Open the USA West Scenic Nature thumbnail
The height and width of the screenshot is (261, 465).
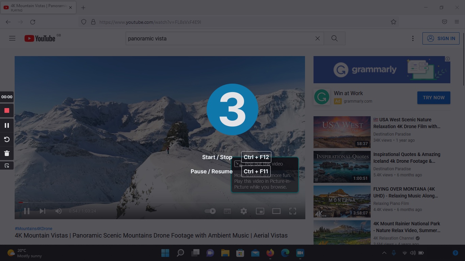click(x=342, y=132)
